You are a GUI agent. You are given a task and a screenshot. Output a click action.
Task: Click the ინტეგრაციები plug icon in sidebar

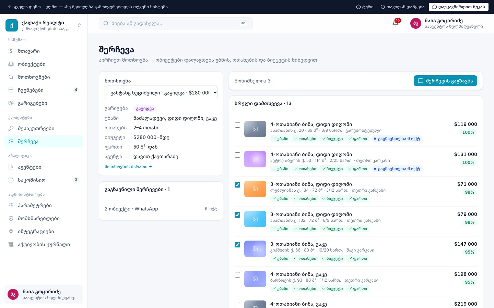(11, 231)
